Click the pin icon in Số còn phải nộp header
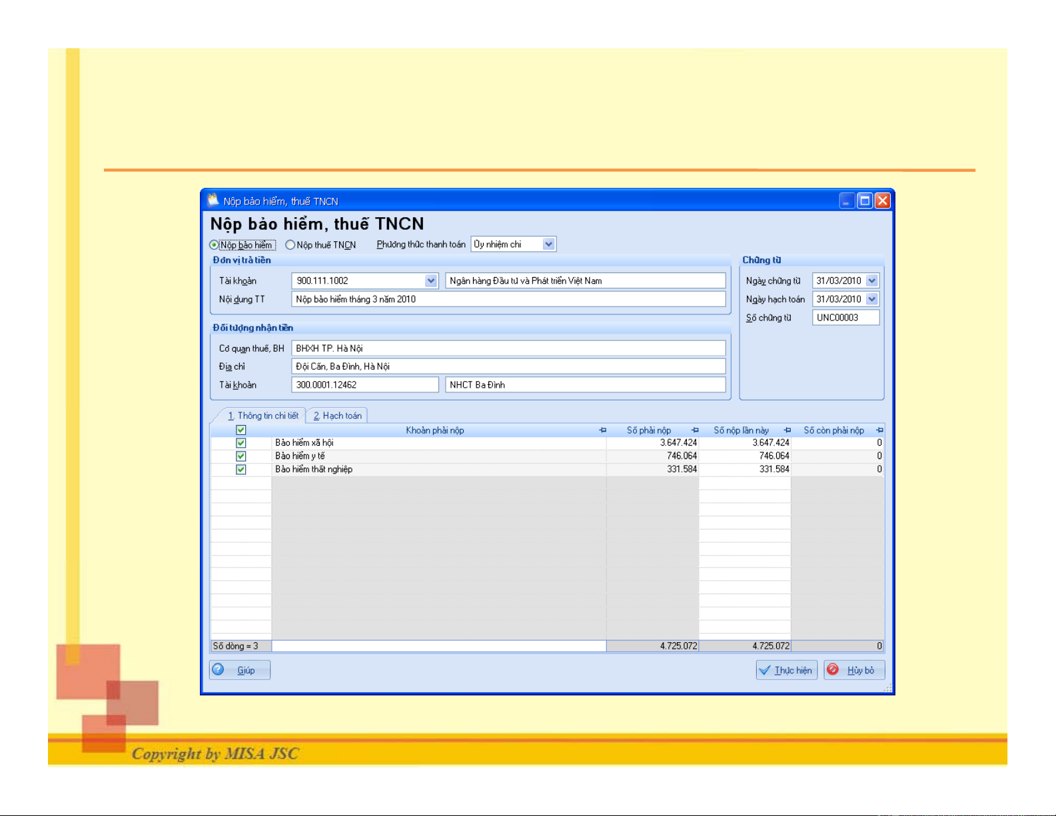Image resolution: width=1056 pixels, height=816 pixels. 879,430
